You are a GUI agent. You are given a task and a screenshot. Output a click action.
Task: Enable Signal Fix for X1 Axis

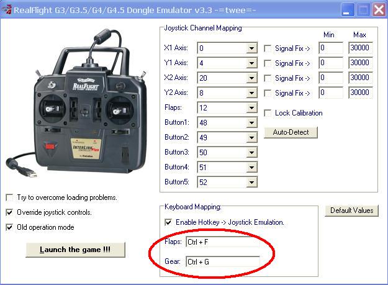(x=268, y=48)
